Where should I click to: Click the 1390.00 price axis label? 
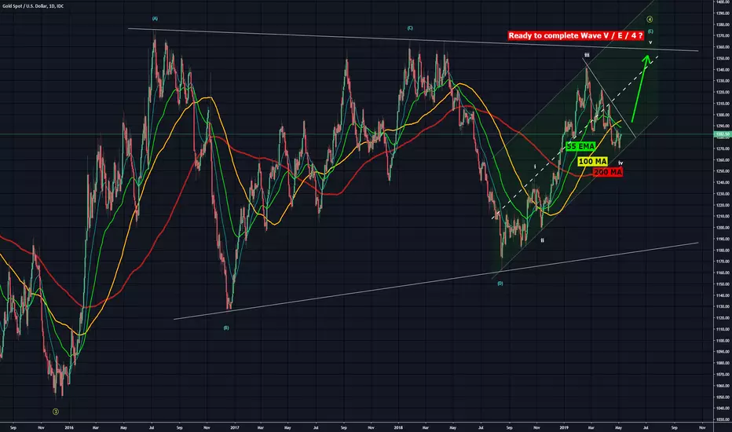click(723, 13)
